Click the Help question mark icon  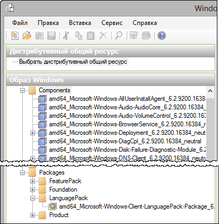pyautogui.click(x=162, y=36)
